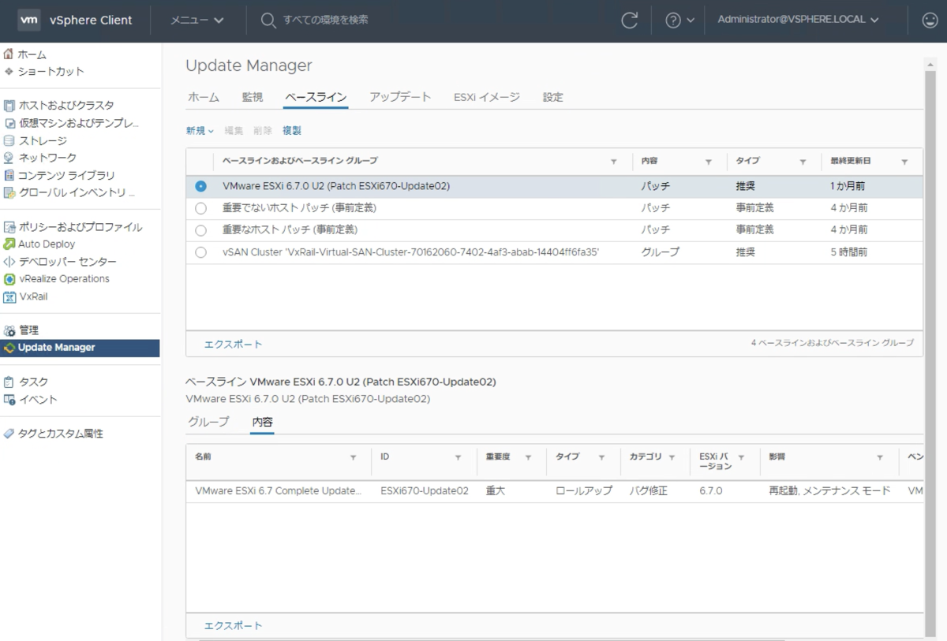
Task: Filter the upper タイプ column
Action: click(x=803, y=162)
